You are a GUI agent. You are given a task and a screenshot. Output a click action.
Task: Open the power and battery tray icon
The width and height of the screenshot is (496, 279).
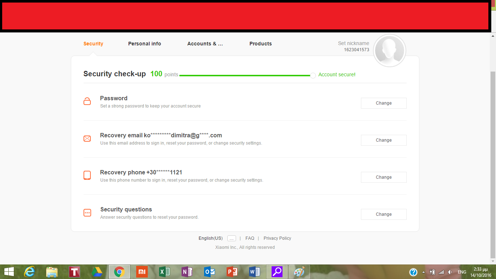[432, 272]
